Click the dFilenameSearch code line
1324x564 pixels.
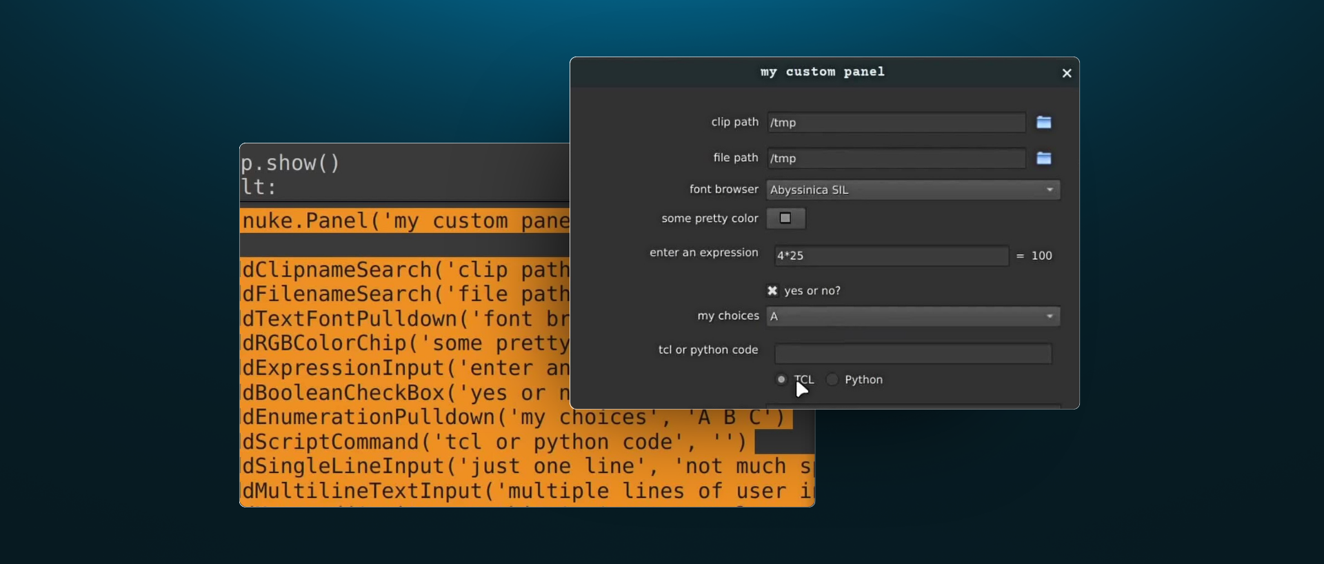pyautogui.click(x=405, y=294)
